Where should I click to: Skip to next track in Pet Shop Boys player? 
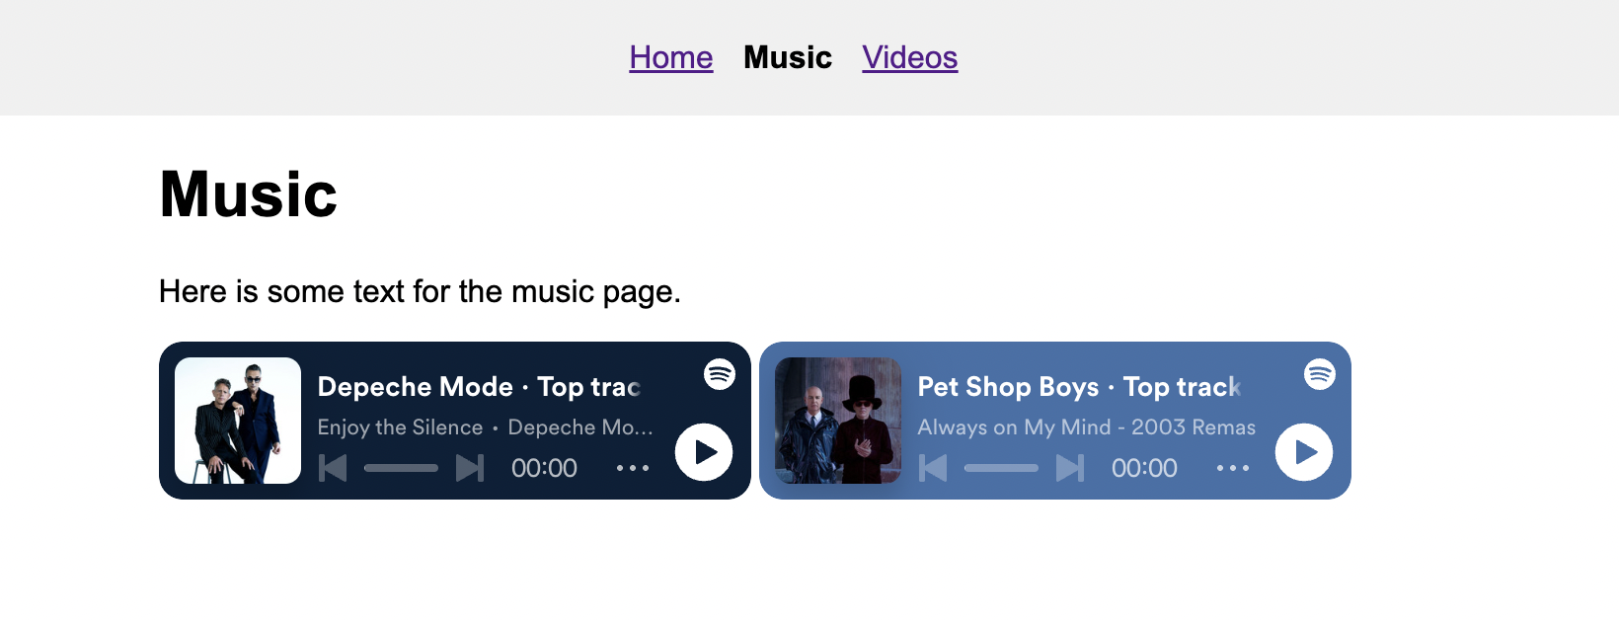point(1070,468)
